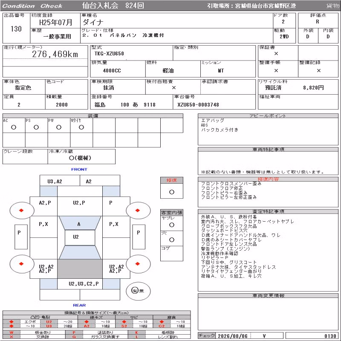Click the roof U2 damage cell
The width and height of the screenshot is (341, 341).
76,237
